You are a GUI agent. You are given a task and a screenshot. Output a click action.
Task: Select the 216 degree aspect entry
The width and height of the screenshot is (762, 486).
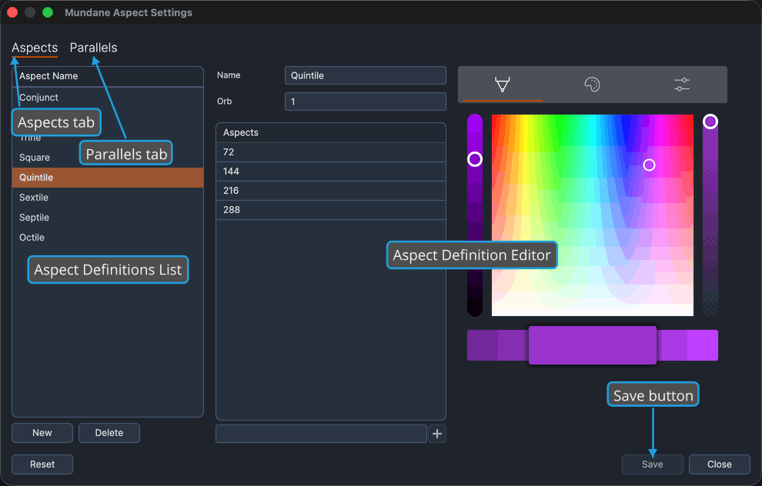point(331,190)
